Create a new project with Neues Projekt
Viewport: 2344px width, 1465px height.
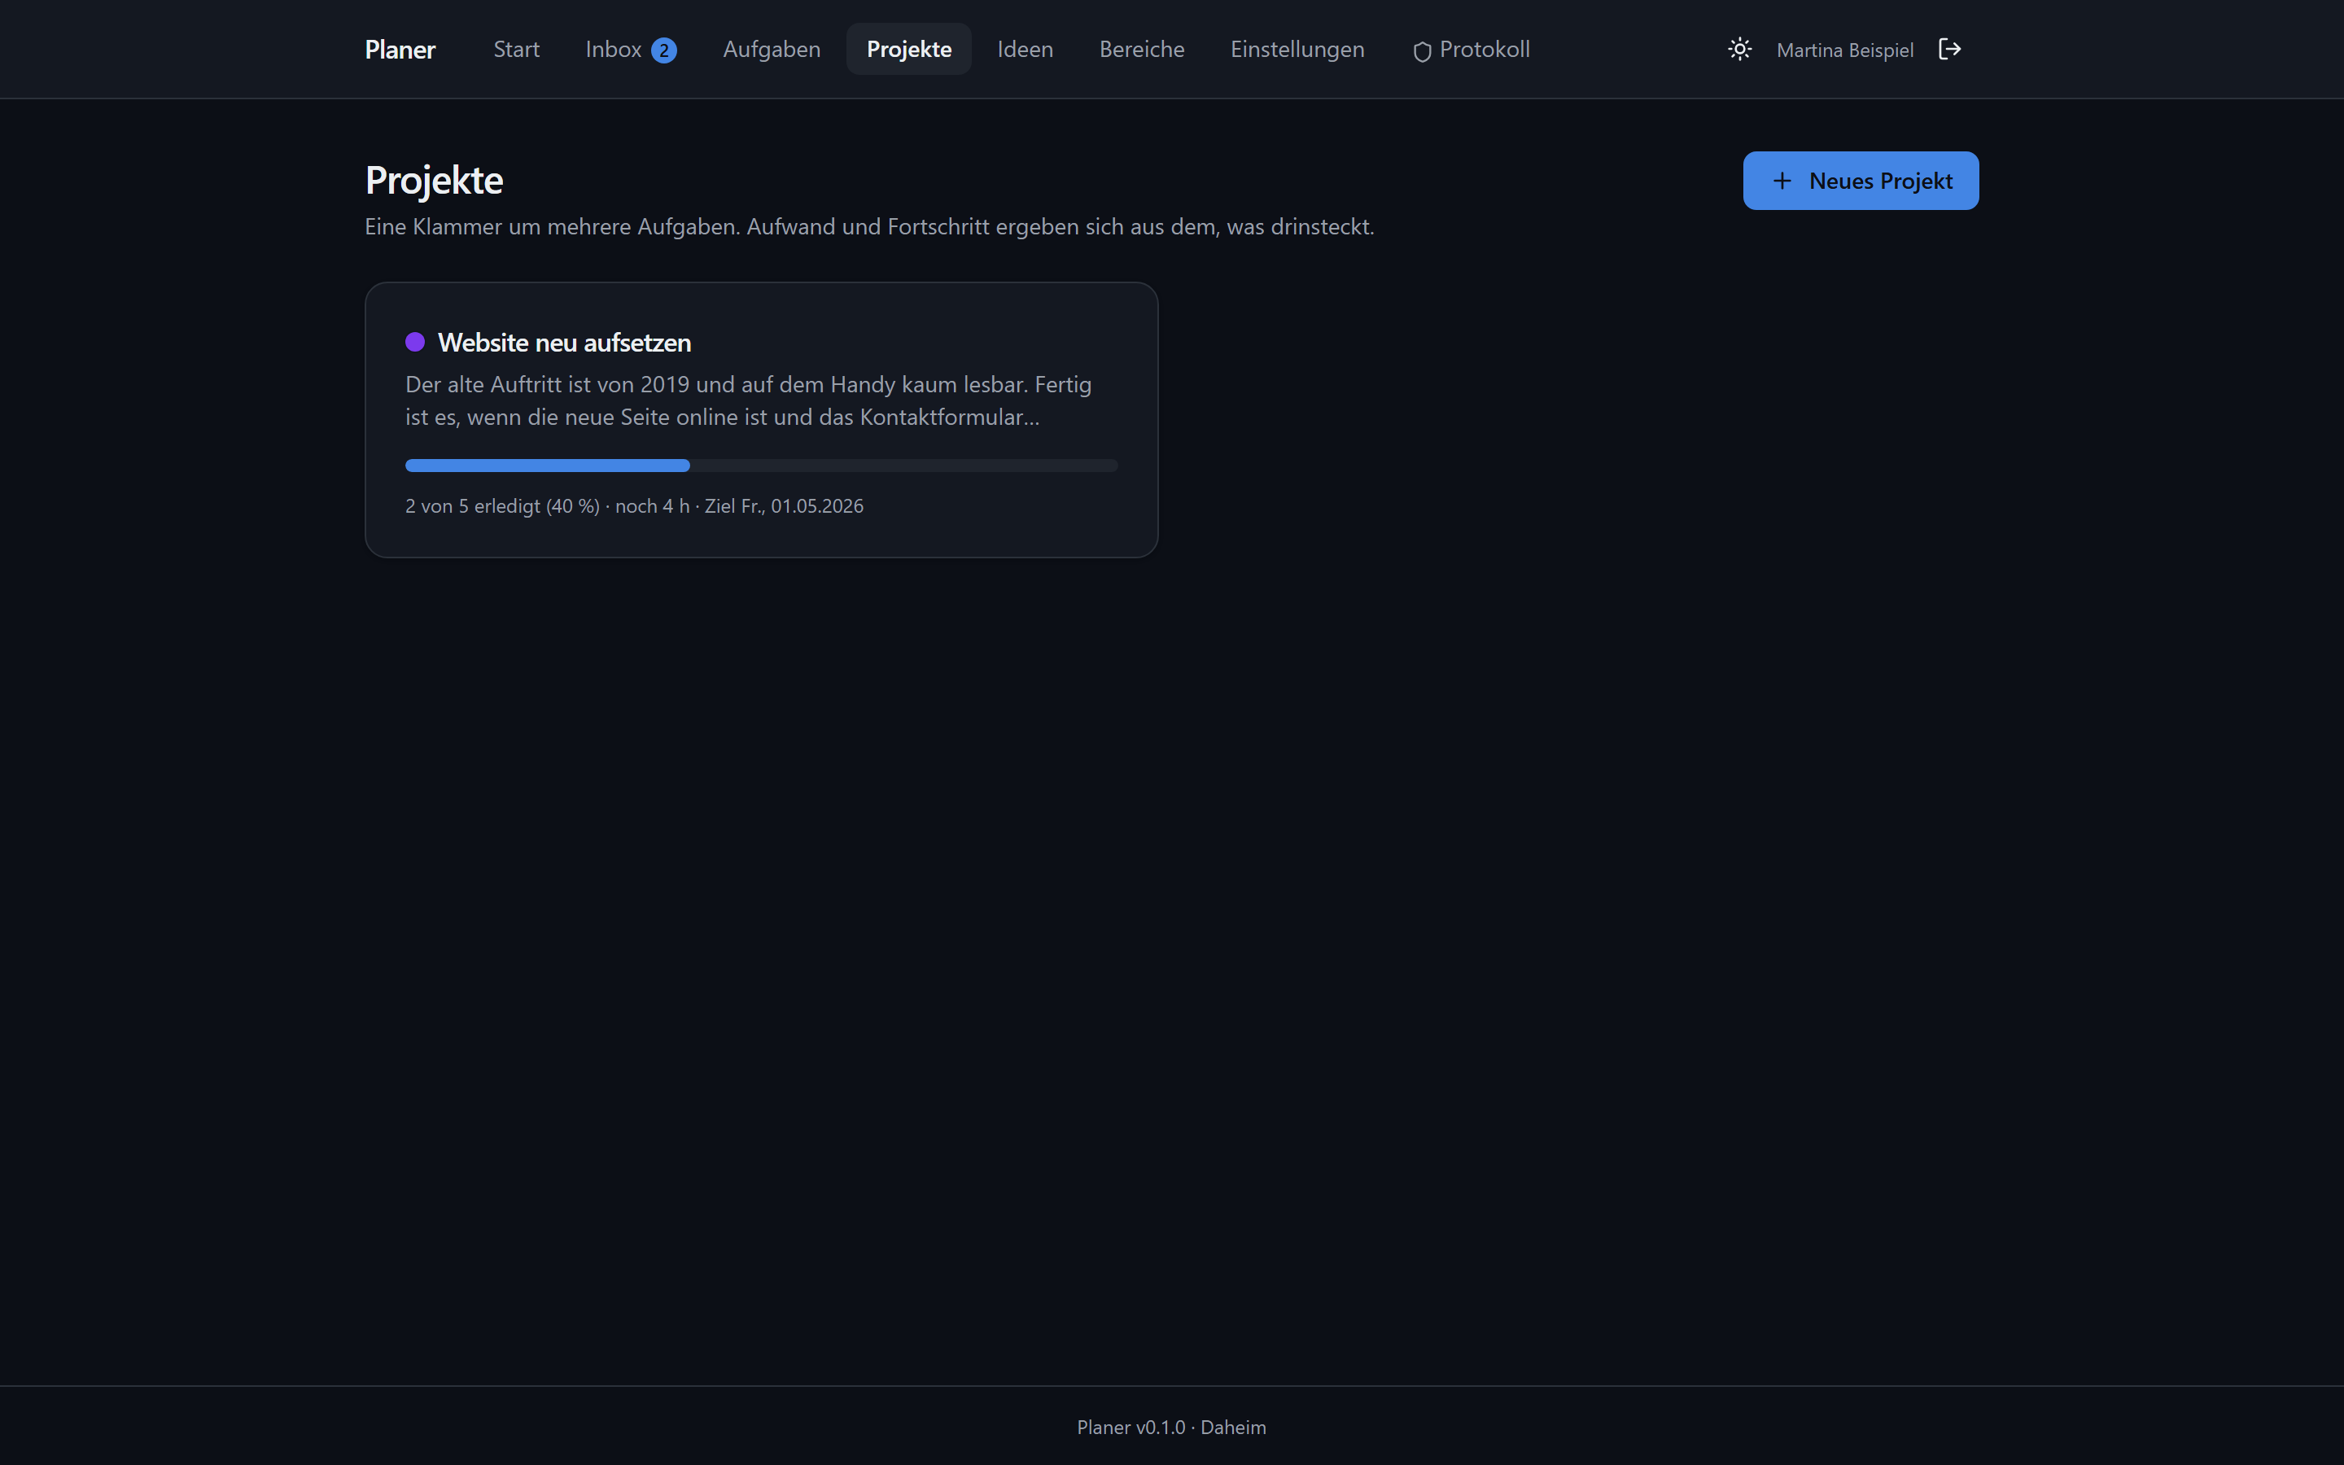coord(1861,180)
